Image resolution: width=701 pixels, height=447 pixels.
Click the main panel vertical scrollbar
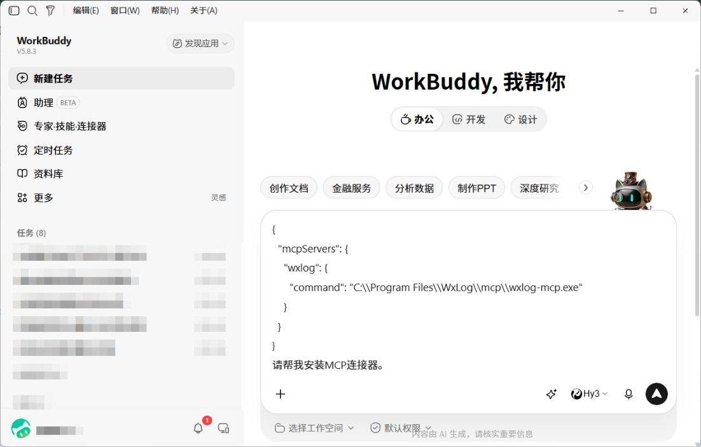coord(697,195)
